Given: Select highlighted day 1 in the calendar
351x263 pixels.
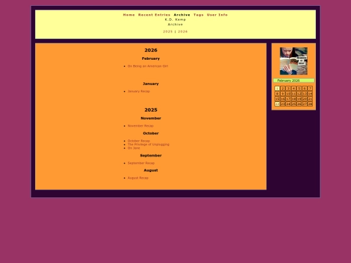Looking at the screenshot, I should pyautogui.click(x=277, y=88).
